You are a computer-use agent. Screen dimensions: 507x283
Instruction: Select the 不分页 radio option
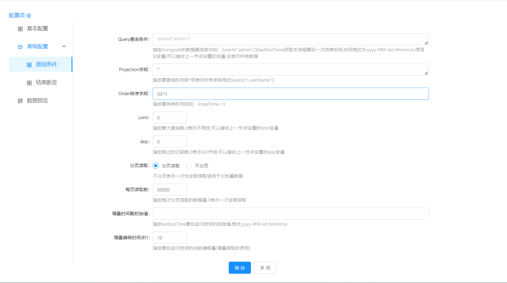tap(189, 166)
